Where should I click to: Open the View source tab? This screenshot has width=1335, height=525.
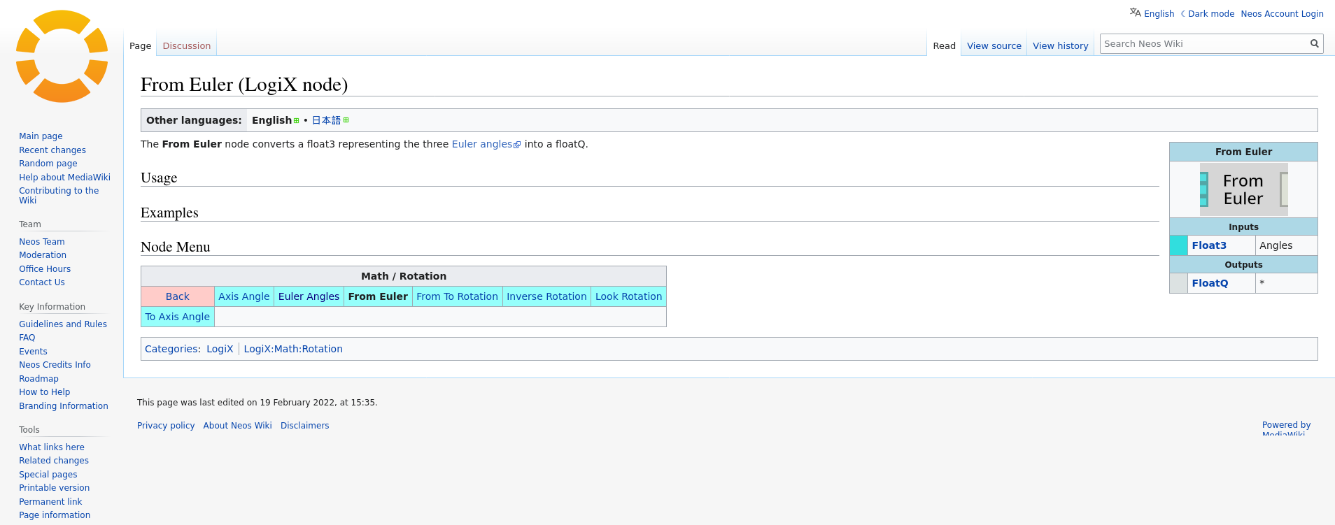pos(994,46)
